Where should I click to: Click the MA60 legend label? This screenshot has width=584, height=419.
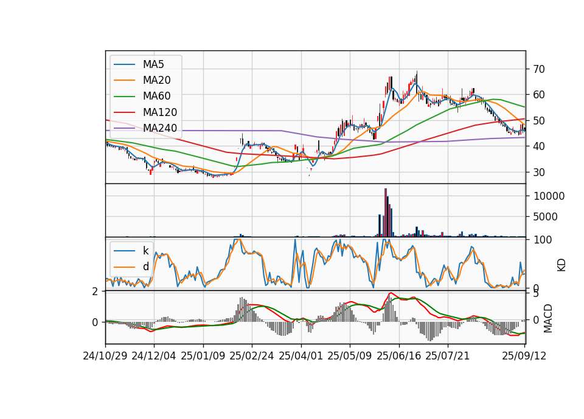[x=156, y=97]
